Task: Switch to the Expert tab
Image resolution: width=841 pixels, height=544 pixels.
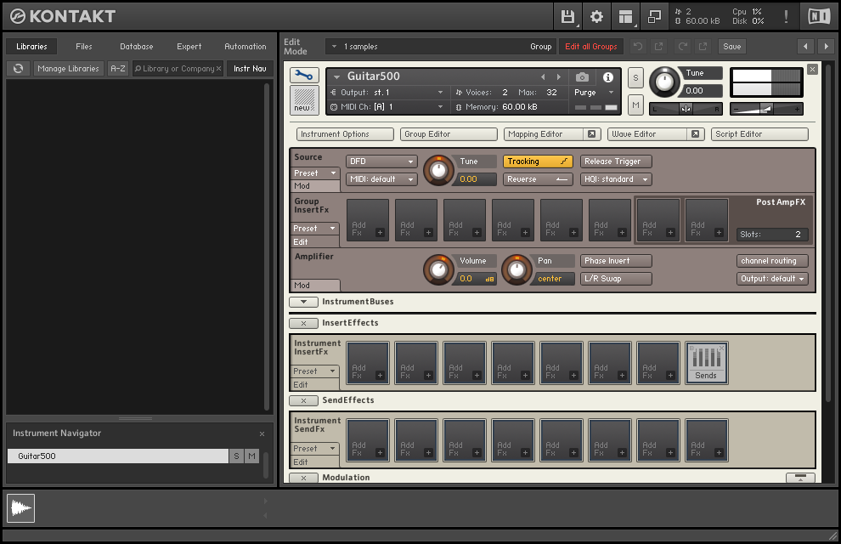Action: 189,47
